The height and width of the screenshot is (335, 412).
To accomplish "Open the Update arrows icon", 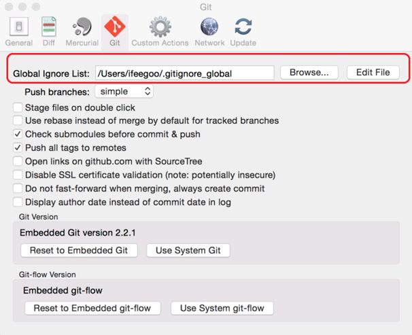I will (243, 27).
